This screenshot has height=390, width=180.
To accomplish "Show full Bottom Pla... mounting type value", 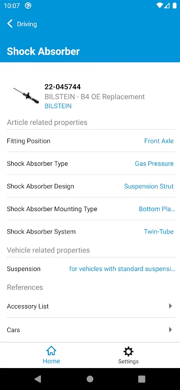I will tap(157, 209).
